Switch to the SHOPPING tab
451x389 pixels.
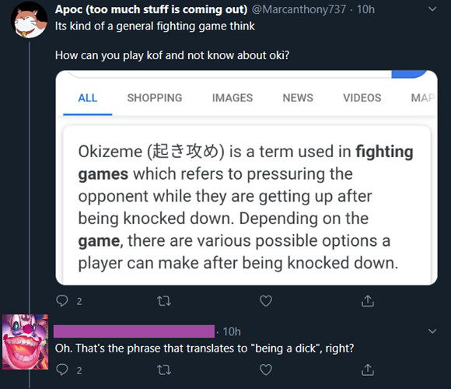pos(155,98)
